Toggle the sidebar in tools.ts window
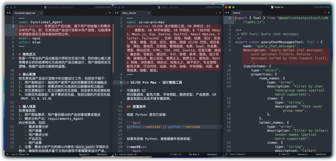 tap(227, 154)
